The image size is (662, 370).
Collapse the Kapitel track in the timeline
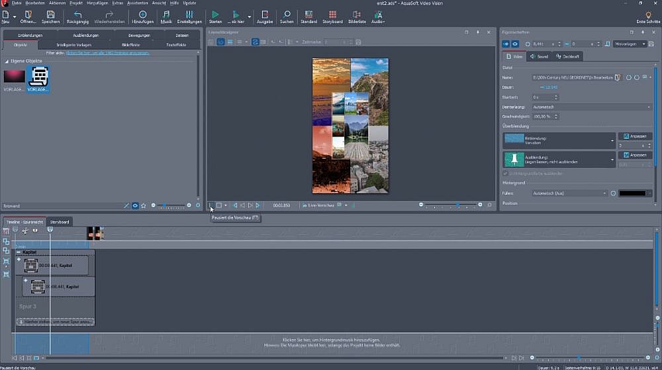pos(19,252)
